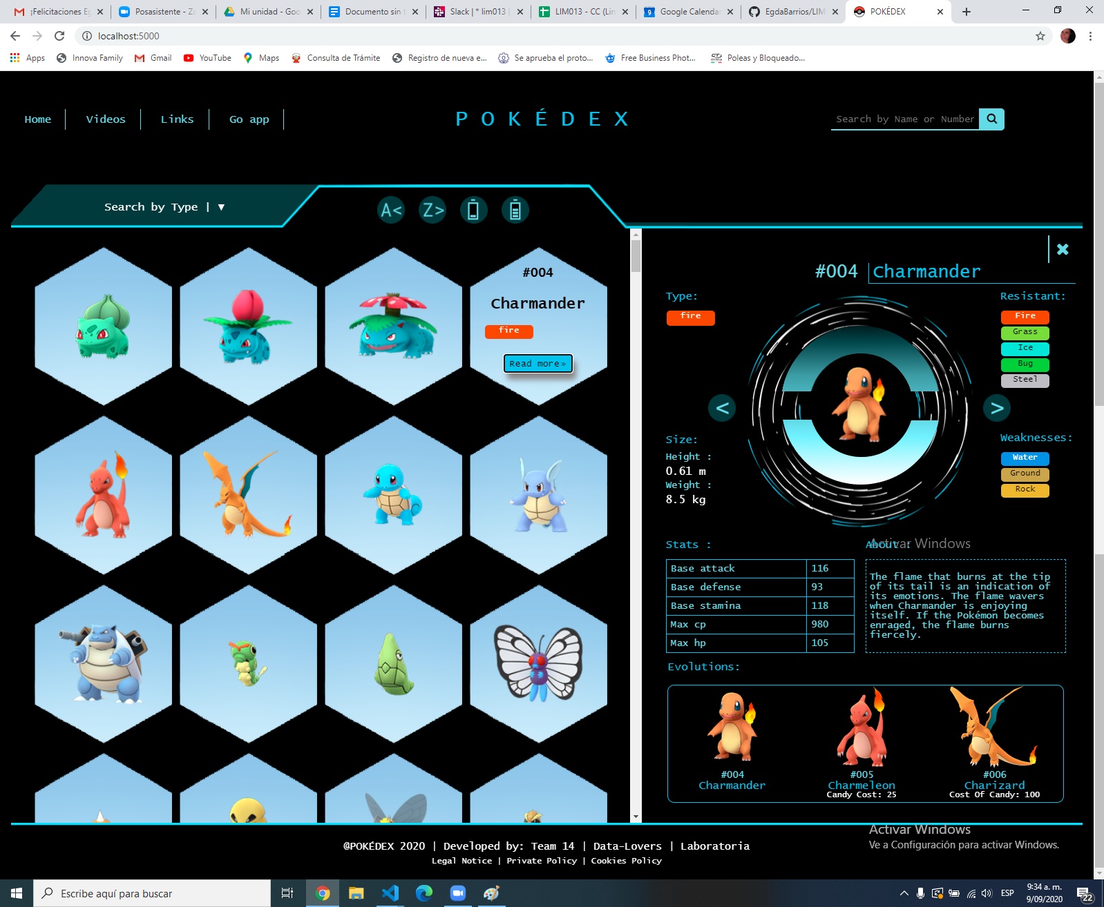This screenshot has height=907, width=1104.
Task: Open Microsoft Edge from the taskbar
Action: point(424,893)
